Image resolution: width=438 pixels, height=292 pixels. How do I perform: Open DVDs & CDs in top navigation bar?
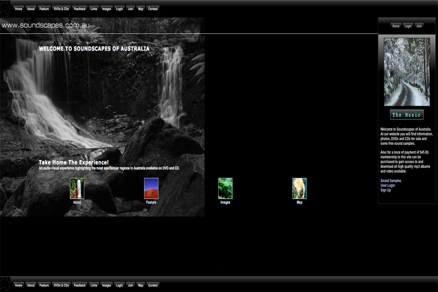[61, 9]
